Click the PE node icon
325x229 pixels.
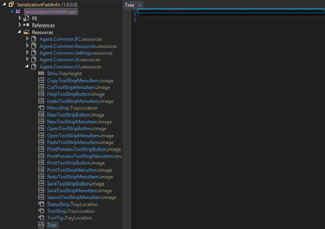26,19
